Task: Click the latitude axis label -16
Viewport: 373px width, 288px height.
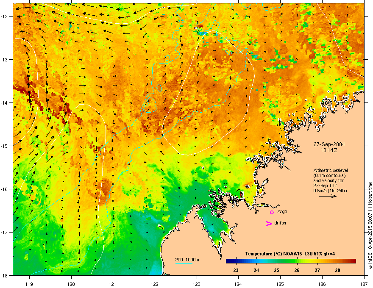Action: (x=5, y=189)
